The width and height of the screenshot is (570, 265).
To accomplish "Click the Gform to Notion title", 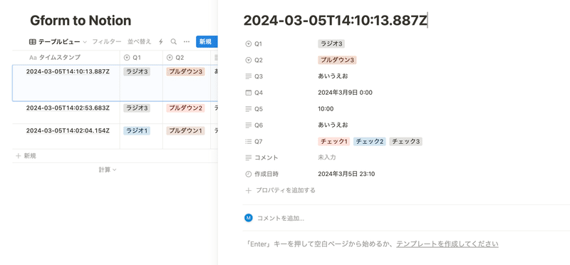I will click(81, 21).
